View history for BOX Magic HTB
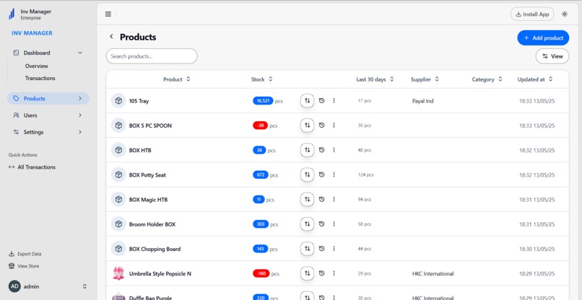This screenshot has height=300, width=582. click(x=322, y=199)
